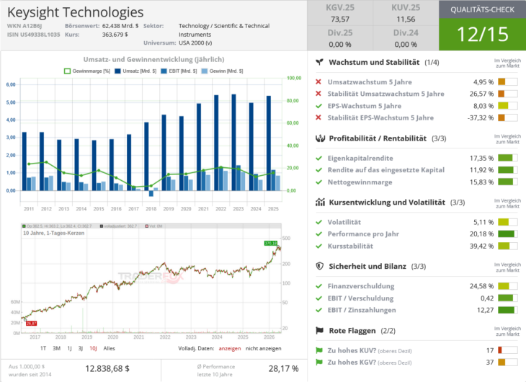Viewport: 526px width, 382px height.
Task: Select the 10J chart range
Action: tap(93, 348)
